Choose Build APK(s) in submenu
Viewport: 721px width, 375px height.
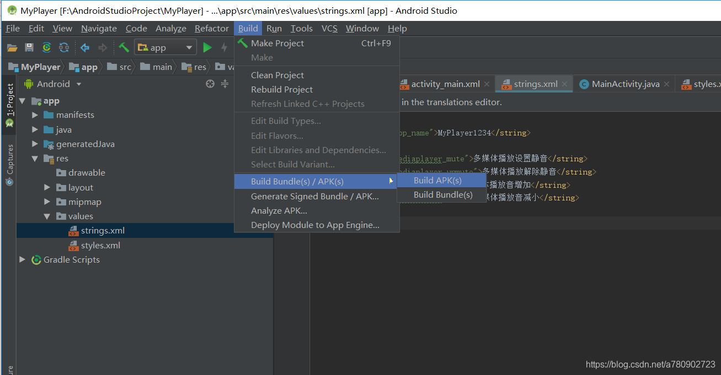[441, 180]
